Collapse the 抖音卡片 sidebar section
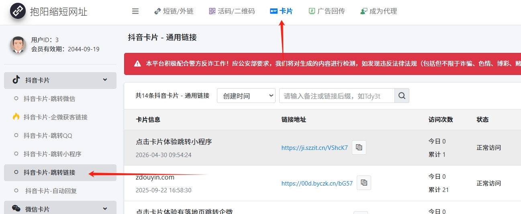521x214 pixels. (x=60, y=80)
